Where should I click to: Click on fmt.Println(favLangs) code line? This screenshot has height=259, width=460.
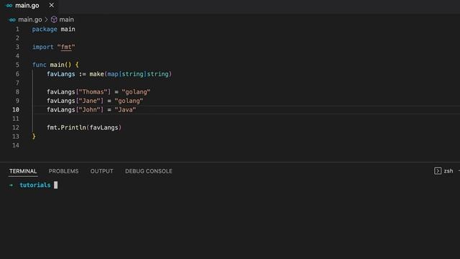[84, 127]
